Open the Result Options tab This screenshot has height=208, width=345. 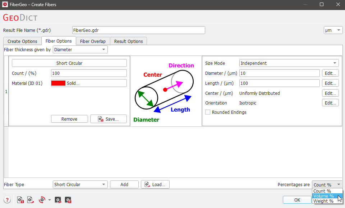coord(128,41)
